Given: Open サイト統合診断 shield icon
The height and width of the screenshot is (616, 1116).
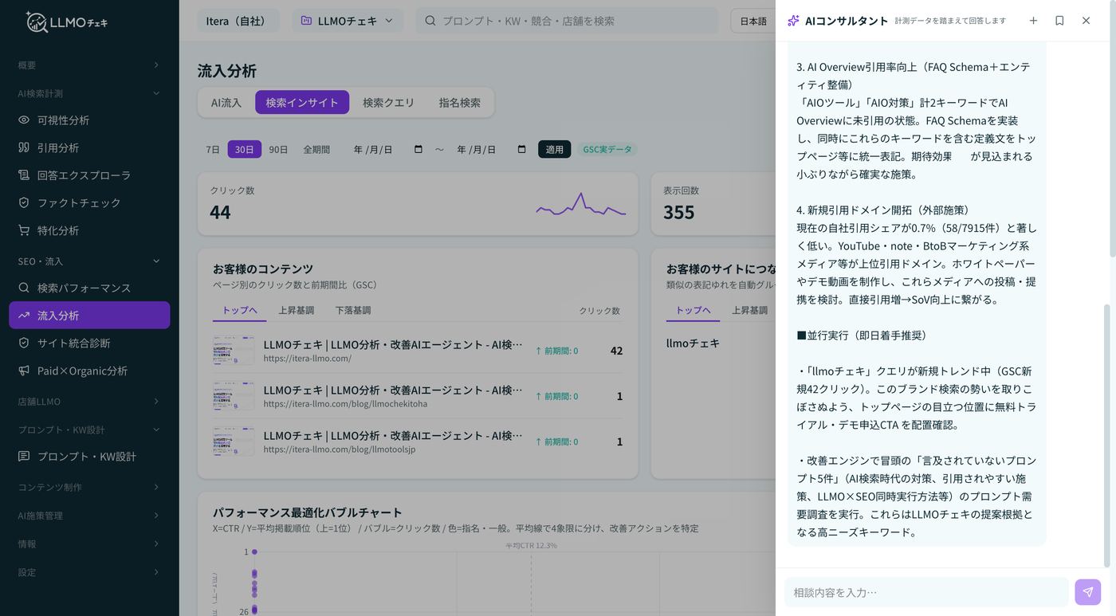Looking at the screenshot, I should coord(24,343).
